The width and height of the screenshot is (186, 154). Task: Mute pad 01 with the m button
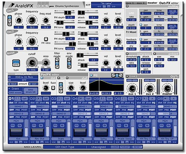[13, 125]
